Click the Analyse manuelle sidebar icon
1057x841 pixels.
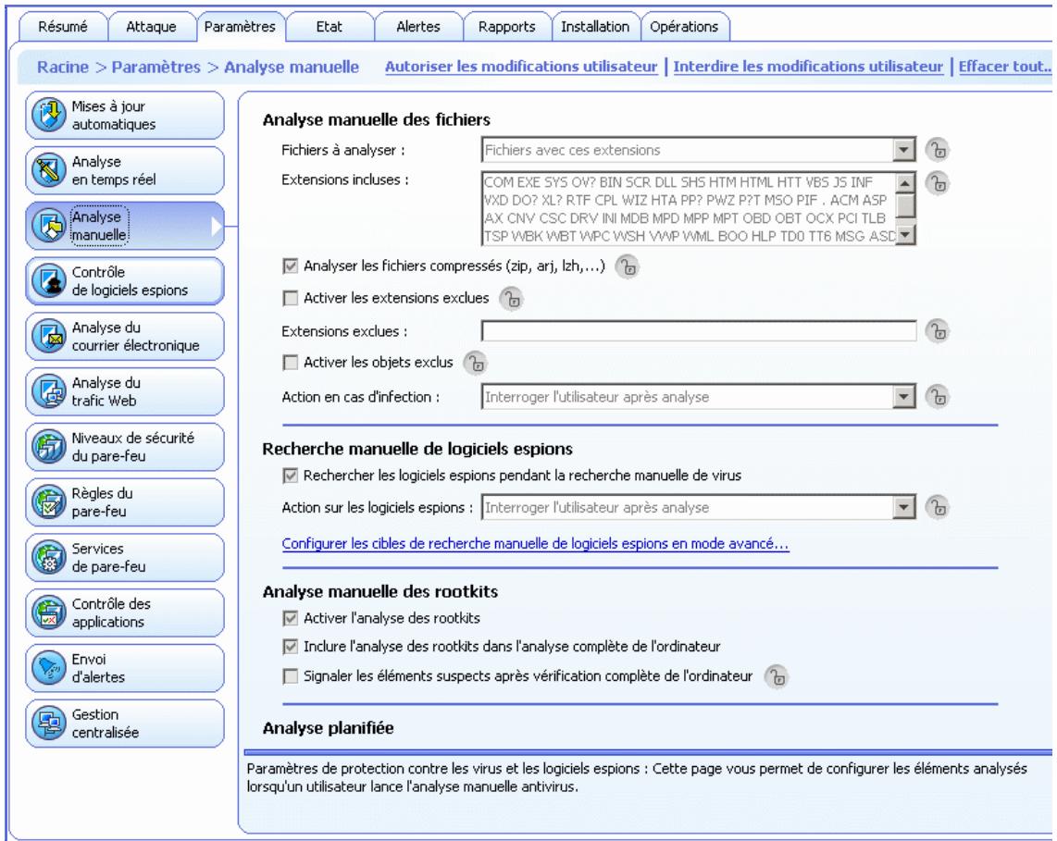[48, 226]
